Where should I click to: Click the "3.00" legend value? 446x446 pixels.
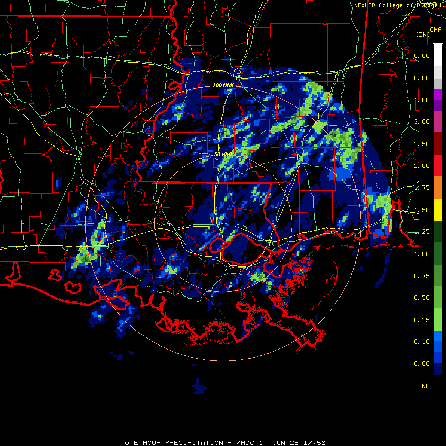422,122
